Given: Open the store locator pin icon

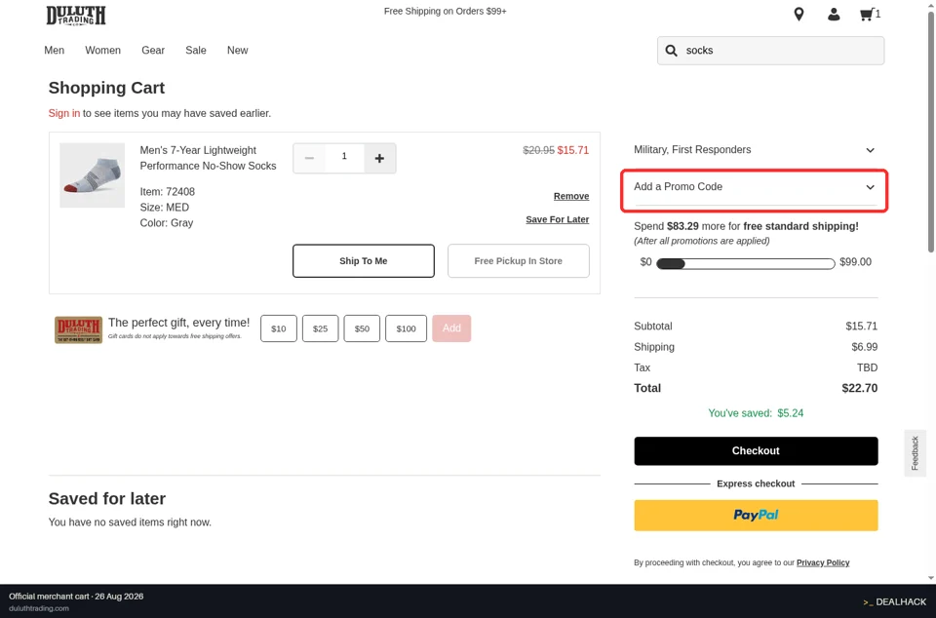Looking at the screenshot, I should pos(799,15).
